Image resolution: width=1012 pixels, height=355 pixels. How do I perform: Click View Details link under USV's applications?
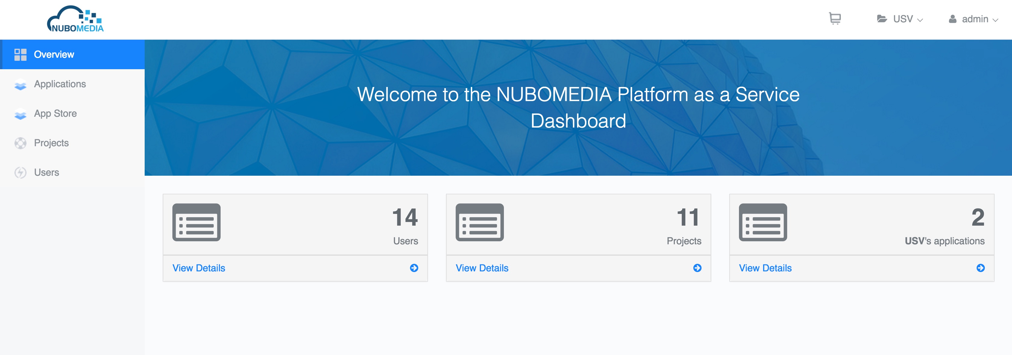765,268
